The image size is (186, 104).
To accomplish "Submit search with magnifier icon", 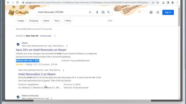I will pyautogui.click(x=108, y=12).
